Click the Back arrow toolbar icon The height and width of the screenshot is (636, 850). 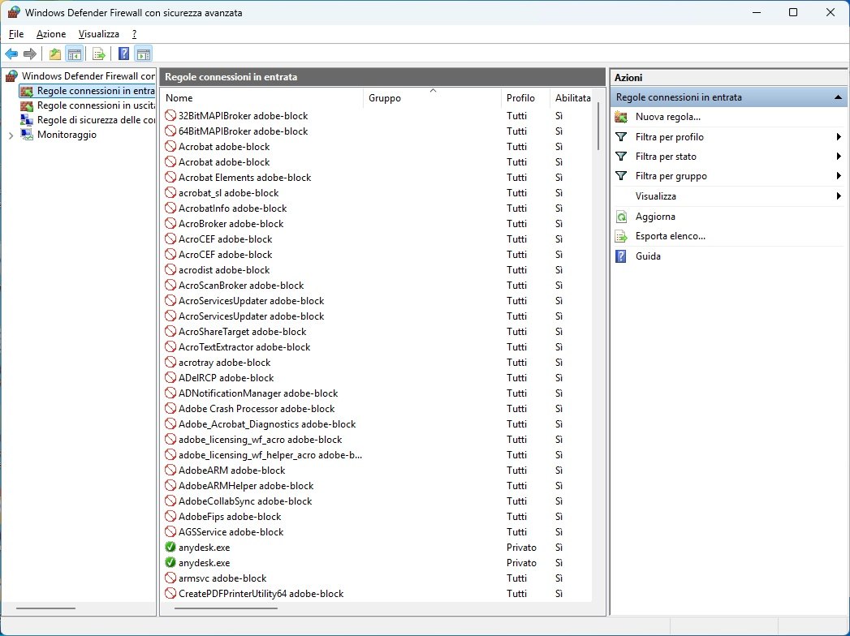click(x=11, y=54)
